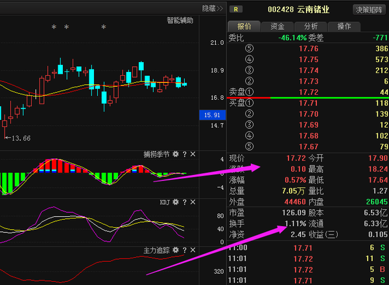The image size is (389, 285).
Task: Open settings gear for 主力追踪 indicator
Action: (175, 249)
